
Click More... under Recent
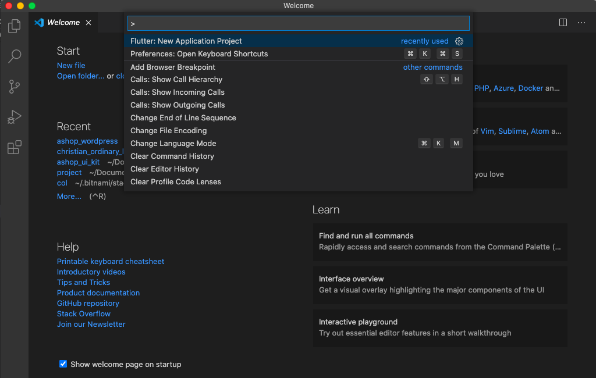pyautogui.click(x=69, y=197)
